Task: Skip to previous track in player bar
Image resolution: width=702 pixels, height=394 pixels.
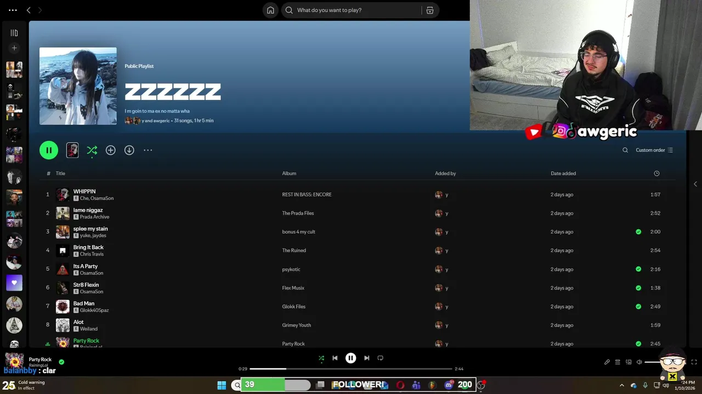Action: tap(335, 358)
